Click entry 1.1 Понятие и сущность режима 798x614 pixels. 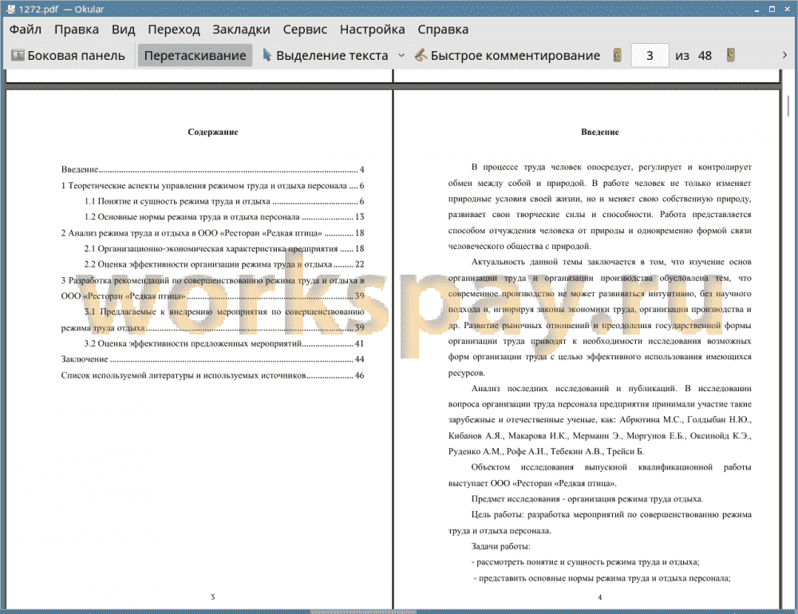(224, 202)
